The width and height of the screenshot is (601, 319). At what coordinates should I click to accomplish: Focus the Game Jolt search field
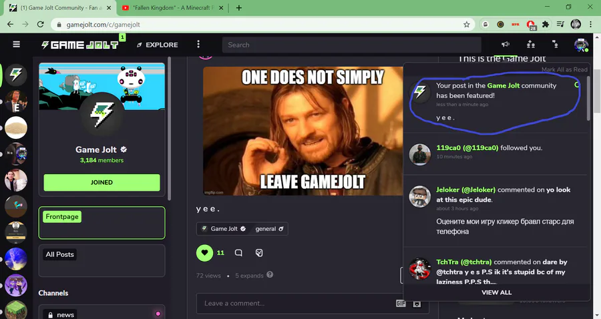point(351,45)
